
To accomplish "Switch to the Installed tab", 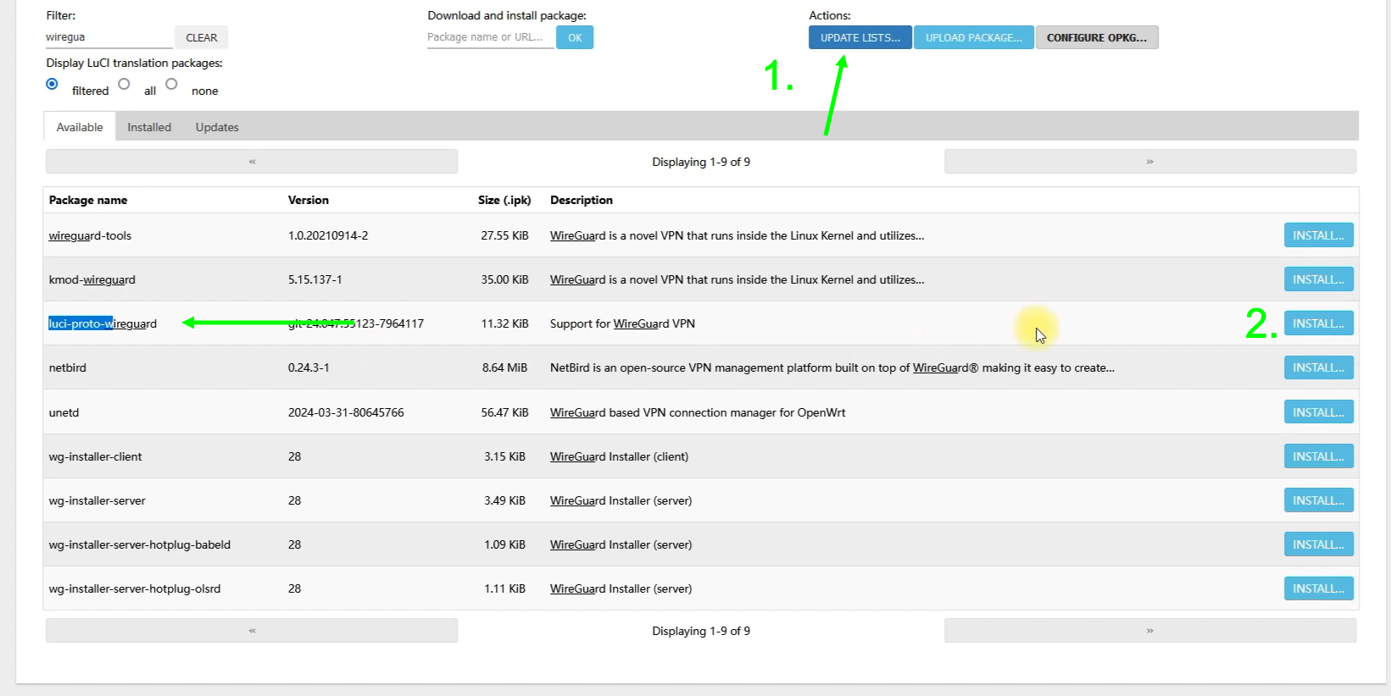I will 149,127.
